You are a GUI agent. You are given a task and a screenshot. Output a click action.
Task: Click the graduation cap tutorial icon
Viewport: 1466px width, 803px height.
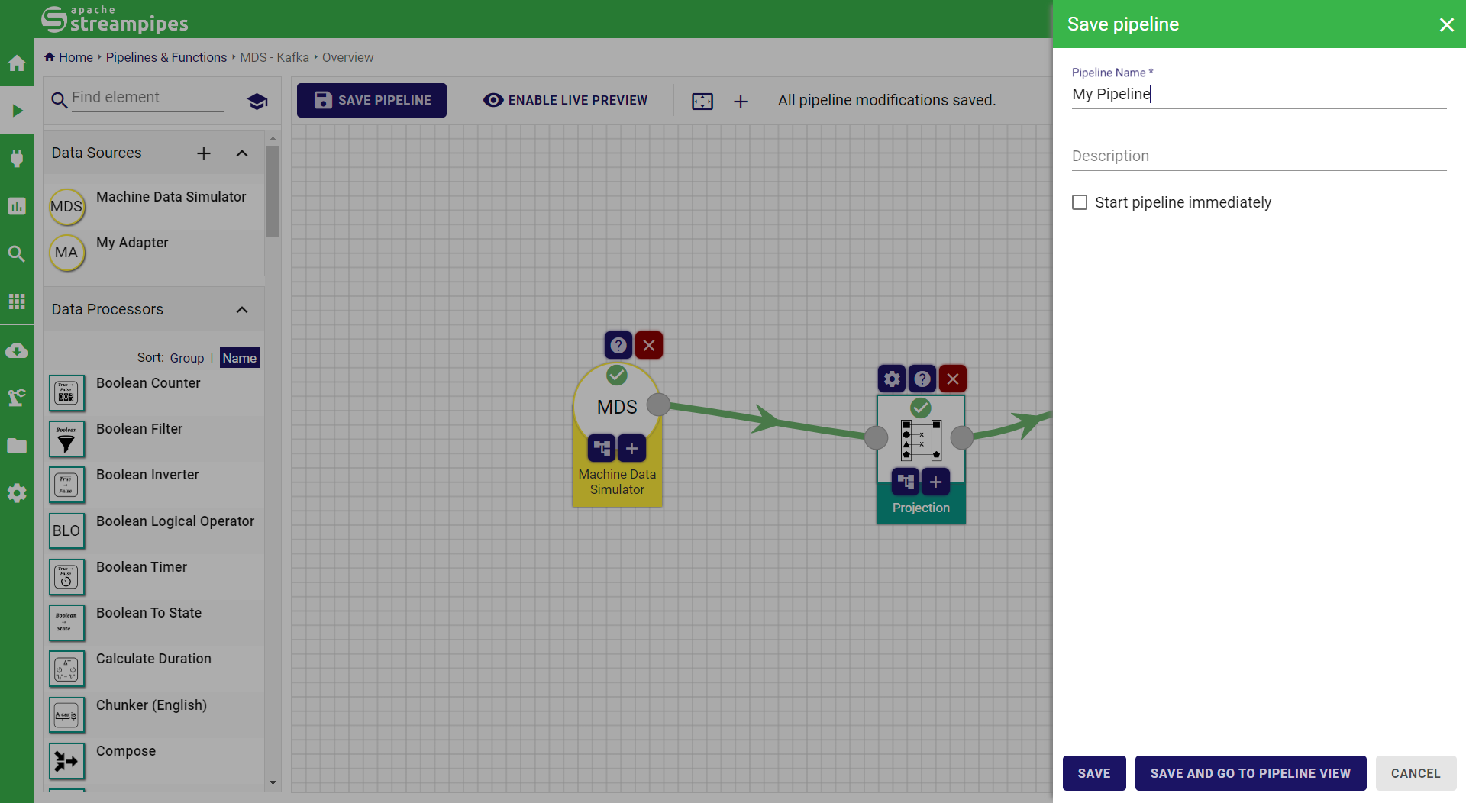click(257, 101)
